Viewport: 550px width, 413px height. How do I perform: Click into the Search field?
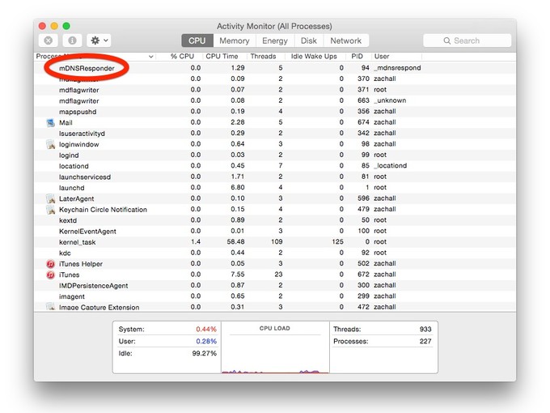point(467,40)
